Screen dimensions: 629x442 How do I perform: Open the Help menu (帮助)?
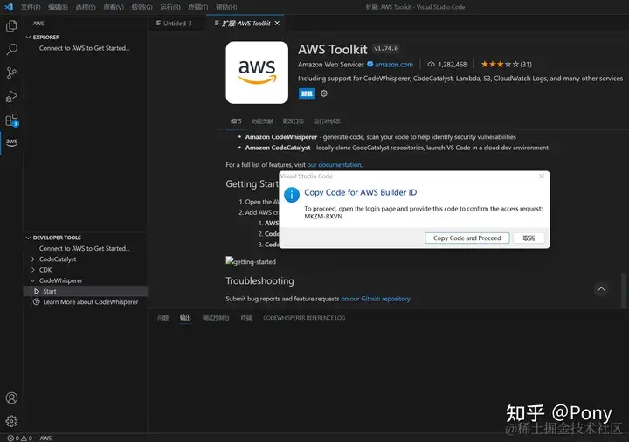pos(226,7)
